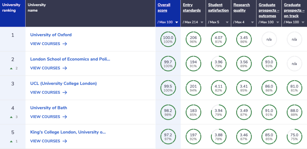Click King's College 85.0 graduate outcomes gauge
Image resolution: width=307 pixels, height=149 pixels.
click(x=269, y=137)
